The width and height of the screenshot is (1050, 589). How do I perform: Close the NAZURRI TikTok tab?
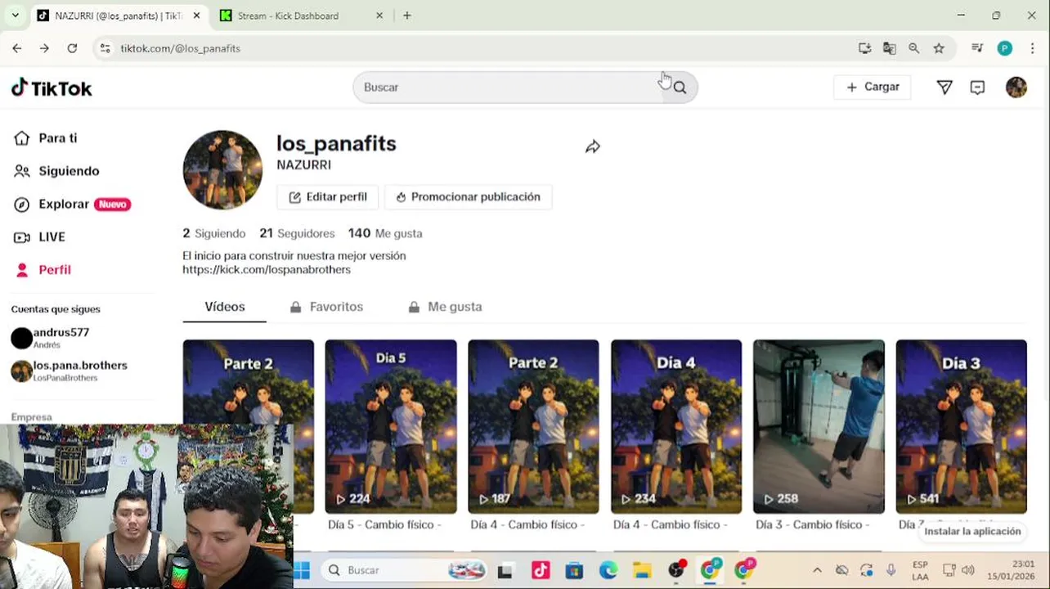coord(195,16)
